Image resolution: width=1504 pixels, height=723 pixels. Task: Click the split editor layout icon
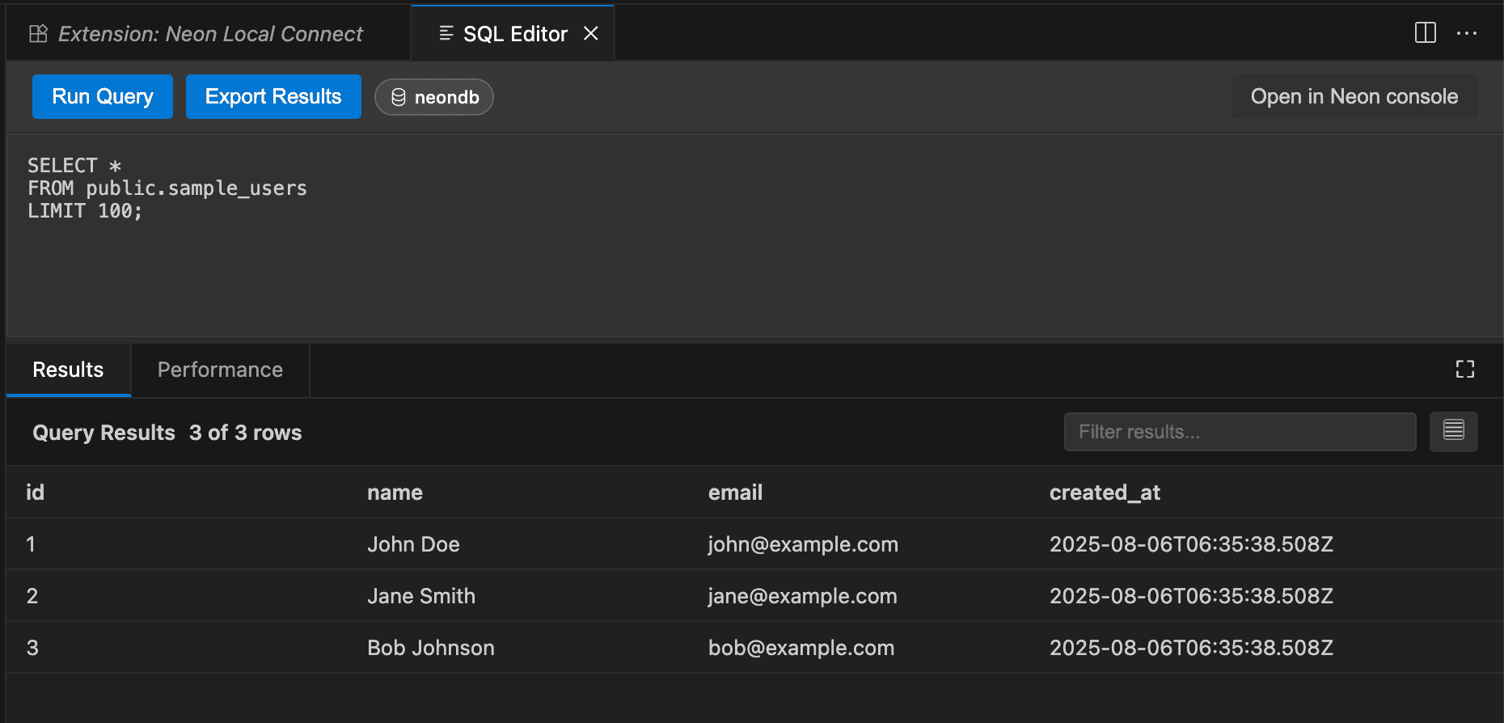click(x=1425, y=33)
